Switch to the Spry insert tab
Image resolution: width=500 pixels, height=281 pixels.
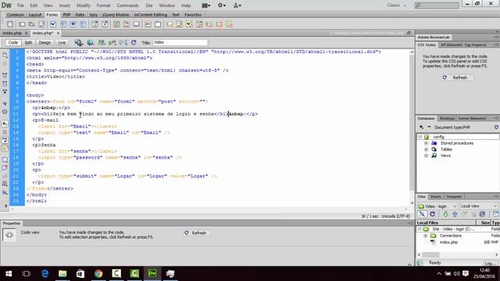pyautogui.click(x=94, y=15)
